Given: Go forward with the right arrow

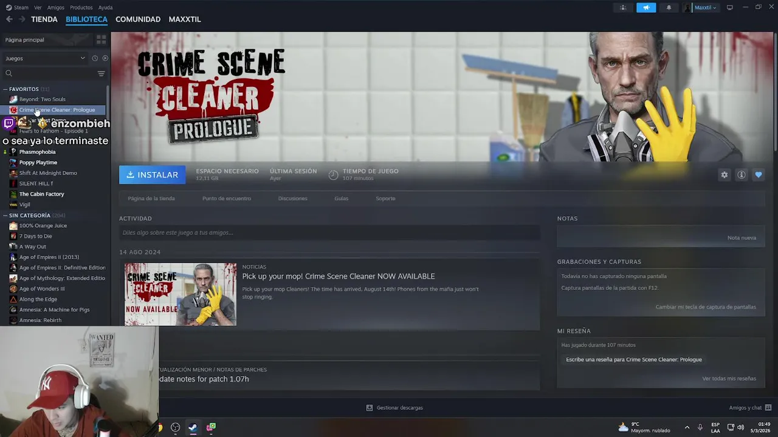Looking at the screenshot, I should (x=22, y=19).
